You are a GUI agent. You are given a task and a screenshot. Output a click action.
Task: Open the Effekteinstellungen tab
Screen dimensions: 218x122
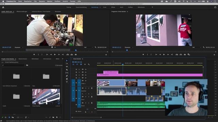click(22, 12)
